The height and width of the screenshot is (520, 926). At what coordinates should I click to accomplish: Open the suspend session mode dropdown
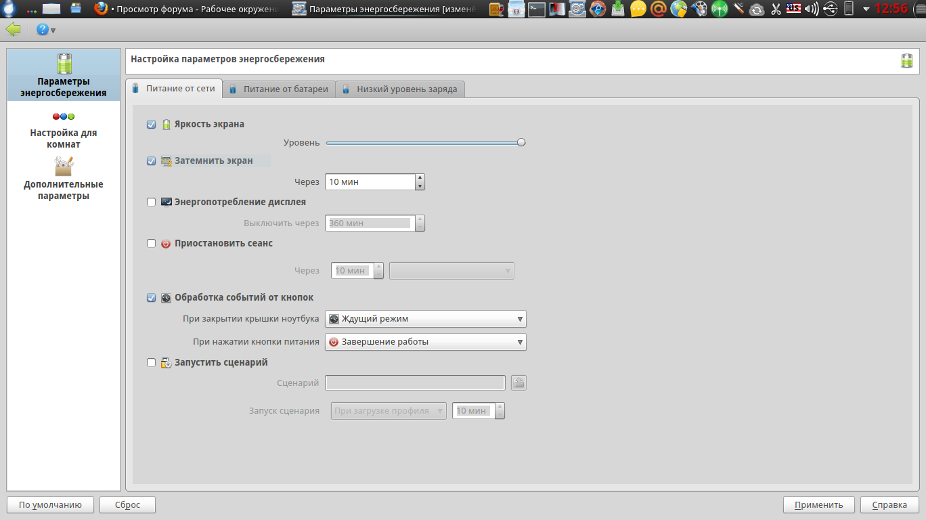coord(451,271)
